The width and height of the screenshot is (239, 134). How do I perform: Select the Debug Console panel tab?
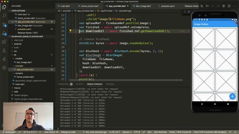click(94, 84)
